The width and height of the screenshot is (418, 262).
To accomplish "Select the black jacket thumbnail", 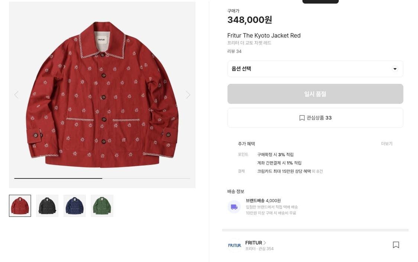I will coord(47,206).
